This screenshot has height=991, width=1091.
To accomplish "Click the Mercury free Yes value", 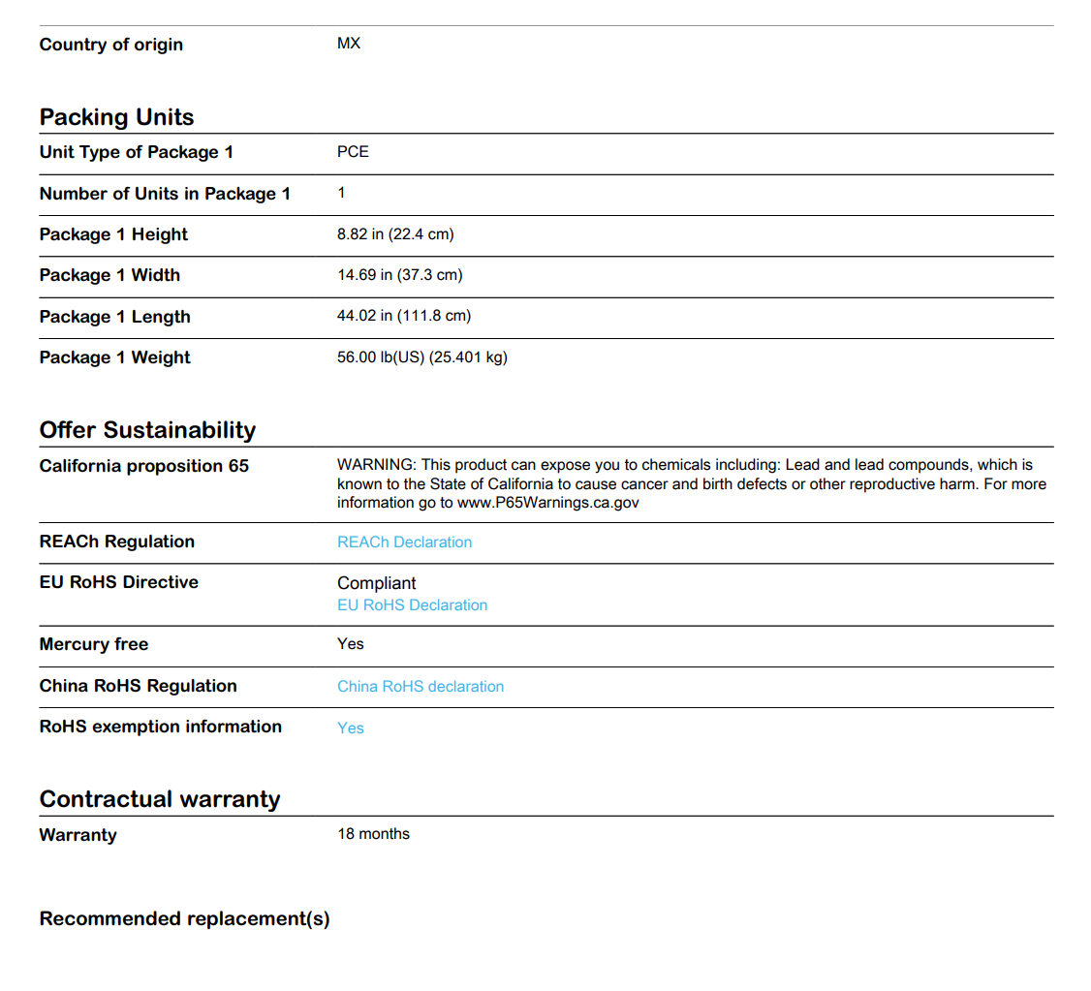I will [x=350, y=644].
